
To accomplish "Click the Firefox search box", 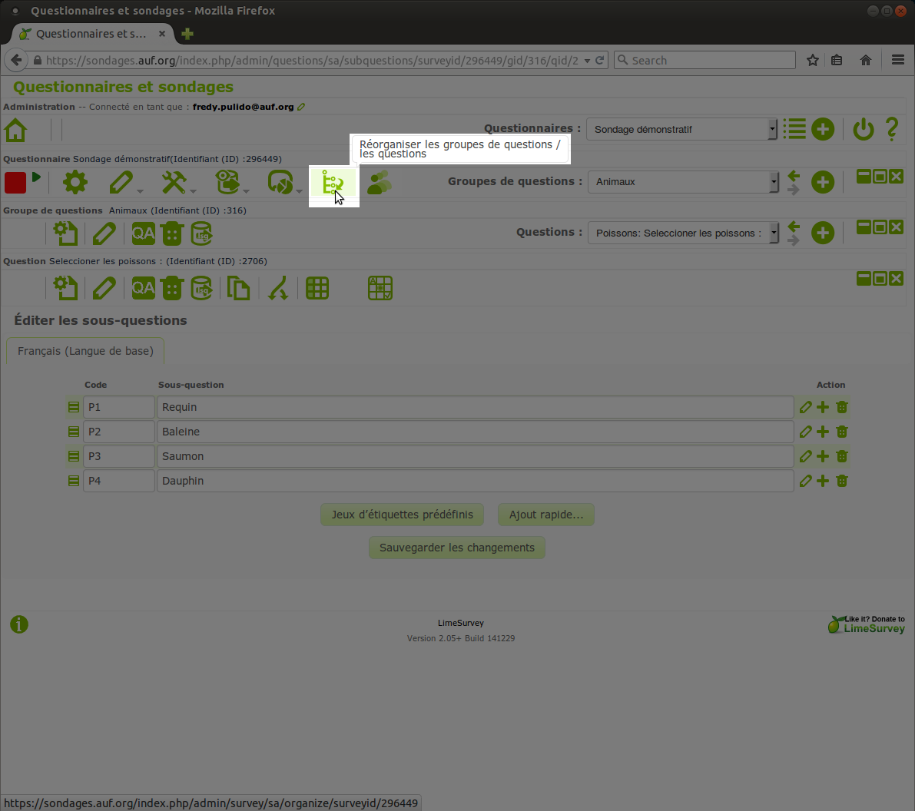I will point(705,60).
